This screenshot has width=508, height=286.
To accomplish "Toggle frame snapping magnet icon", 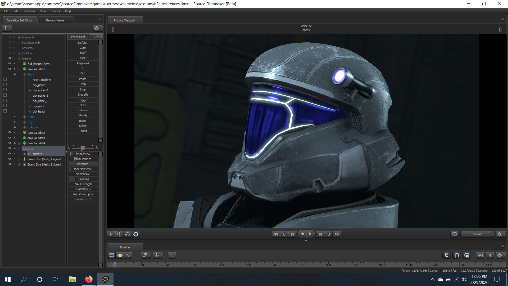I will coord(457,255).
